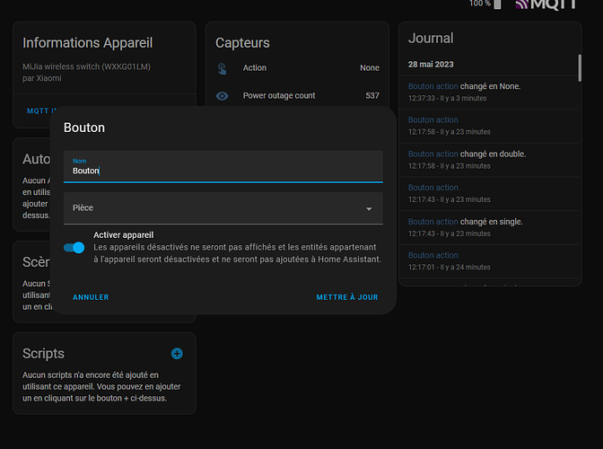
Task: Click the Nom text field containing Bouton
Action: (223, 169)
